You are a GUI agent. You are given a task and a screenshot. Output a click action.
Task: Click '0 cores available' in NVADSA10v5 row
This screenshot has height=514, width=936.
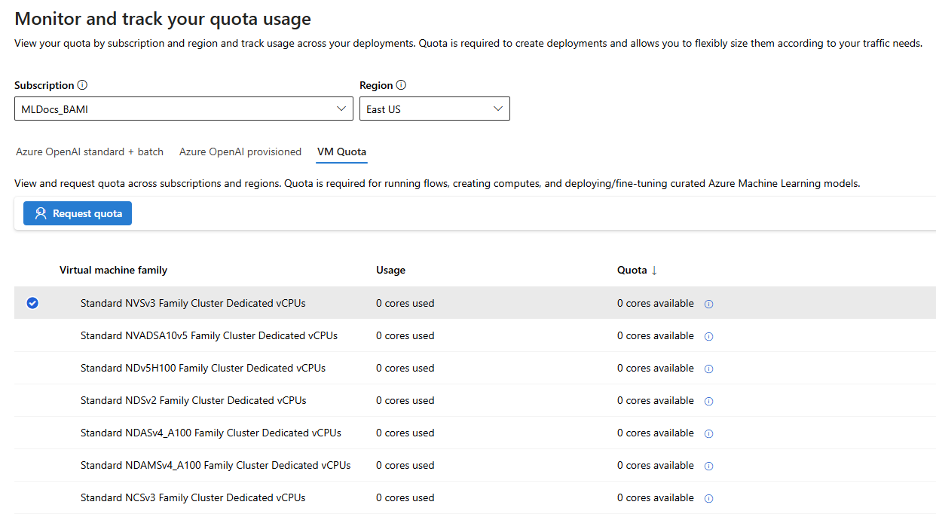click(656, 335)
